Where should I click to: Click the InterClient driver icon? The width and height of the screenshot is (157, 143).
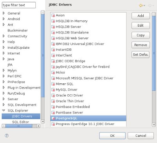pyautogui.click(x=53, y=55)
